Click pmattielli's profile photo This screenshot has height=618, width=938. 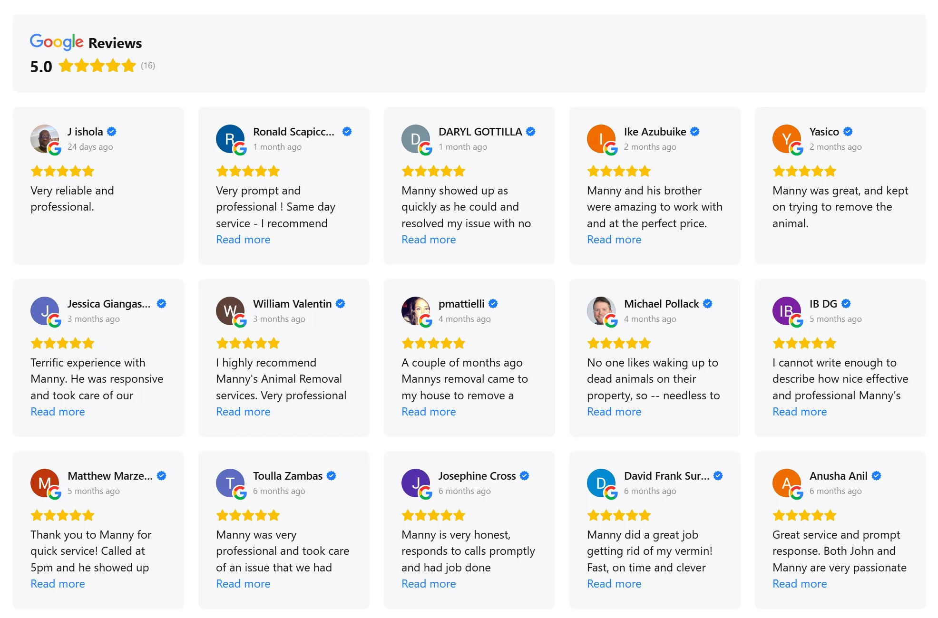(415, 310)
